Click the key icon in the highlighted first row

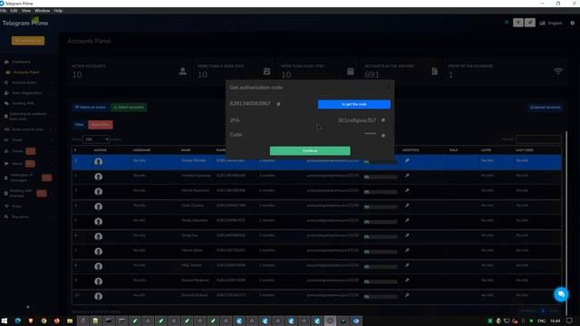[x=407, y=161]
